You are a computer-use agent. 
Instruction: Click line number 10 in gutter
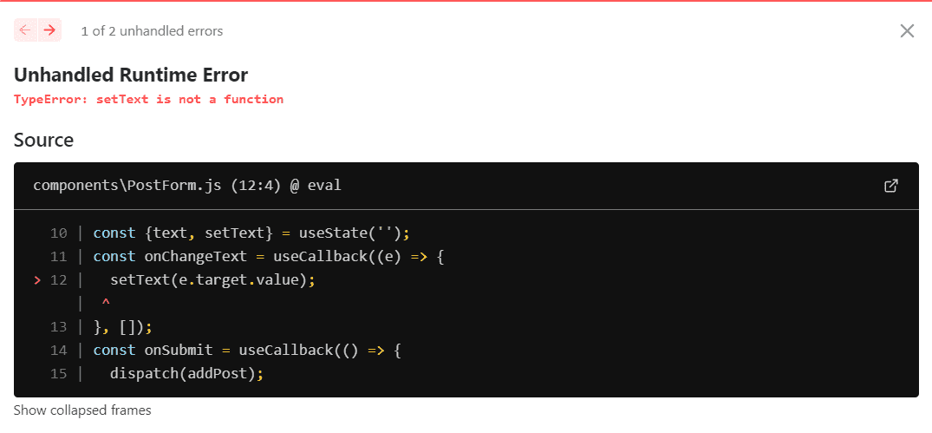coord(58,233)
